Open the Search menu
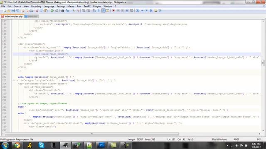This screenshot has width=266, height=149. click(x=17, y=7)
